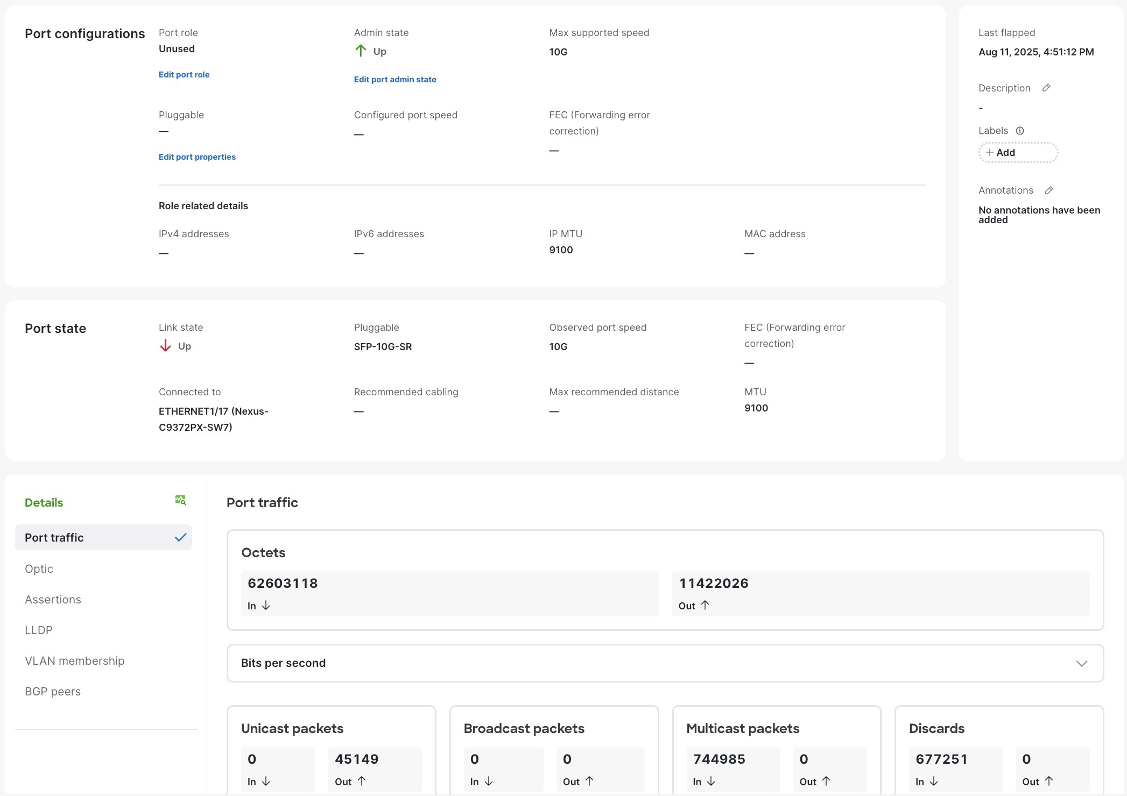Click the SFP-10G-SR pluggable value

[383, 347]
